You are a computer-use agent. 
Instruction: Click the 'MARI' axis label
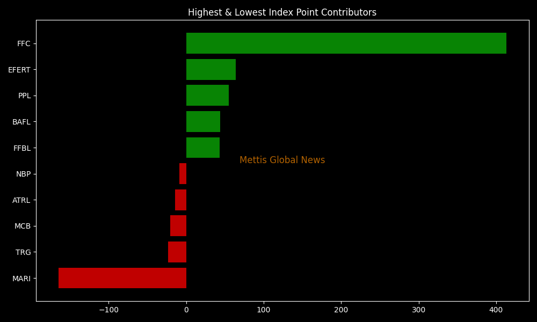click(21, 279)
